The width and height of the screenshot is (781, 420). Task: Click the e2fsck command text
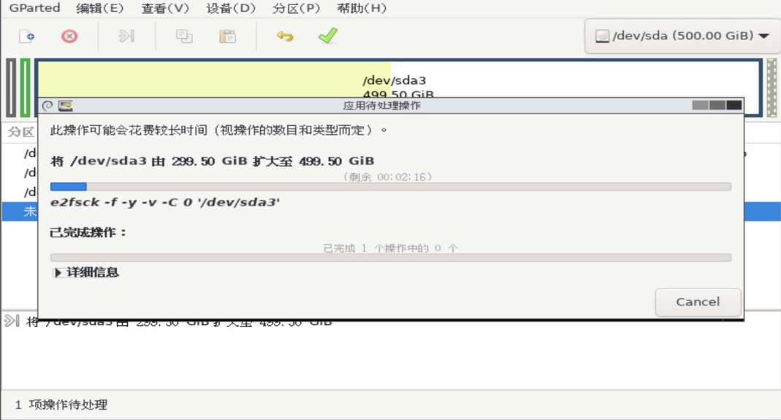[165, 202]
